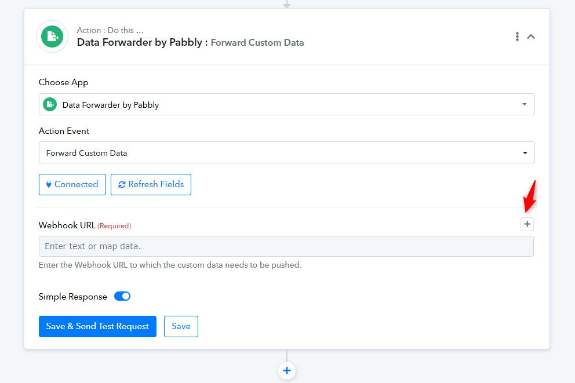
Task: Click the Simple Response label
Action: click(x=72, y=297)
